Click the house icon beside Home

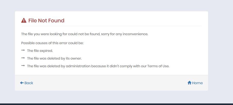point(189,83)
